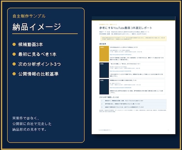Click the '次の分析で確認したい3点' heading
This screenshot has width=182, height=150.
(x=109, y=97)
